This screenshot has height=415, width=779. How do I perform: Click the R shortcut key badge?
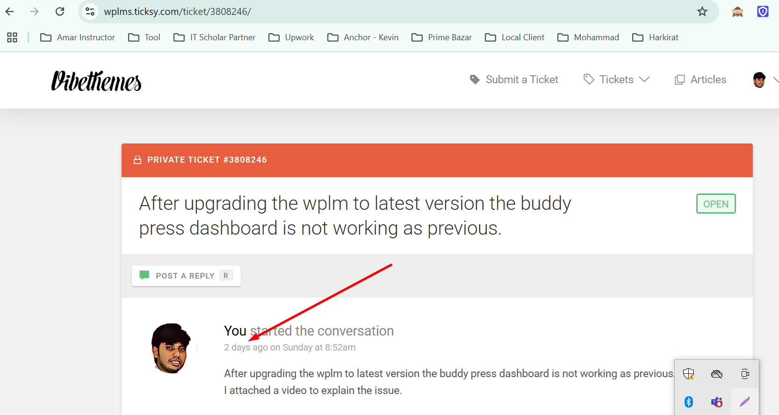226,276
